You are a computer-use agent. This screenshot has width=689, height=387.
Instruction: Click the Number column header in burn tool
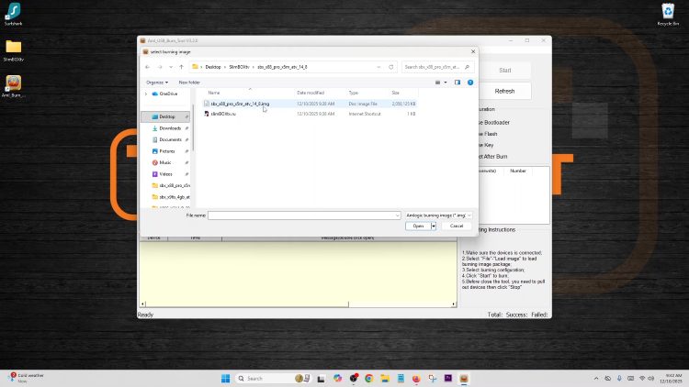point(517,171)
